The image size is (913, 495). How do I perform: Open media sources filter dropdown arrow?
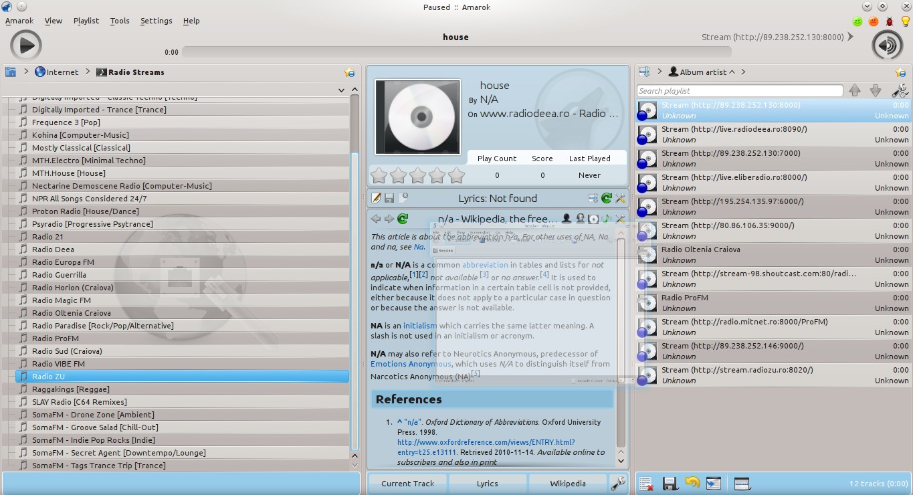coord(341,90)
